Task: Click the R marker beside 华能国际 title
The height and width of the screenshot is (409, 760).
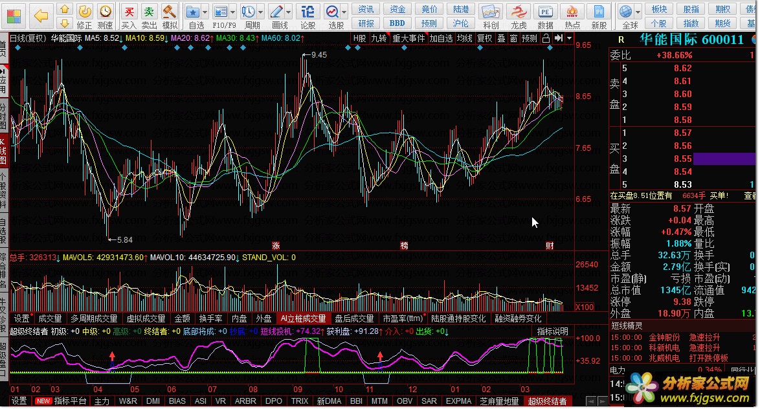Action: pos(621,39)
